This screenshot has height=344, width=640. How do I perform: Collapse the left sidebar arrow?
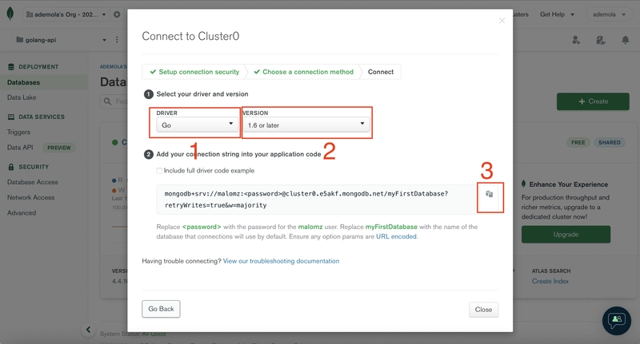coord(88,330)
